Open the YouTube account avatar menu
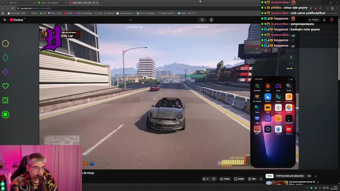 pos(332,20)
